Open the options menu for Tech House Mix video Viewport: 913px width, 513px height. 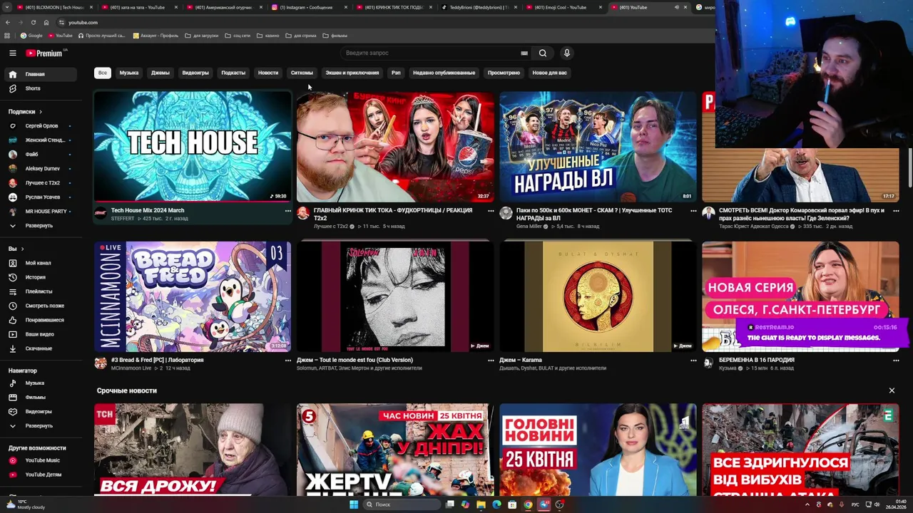(x=287, y=211)
